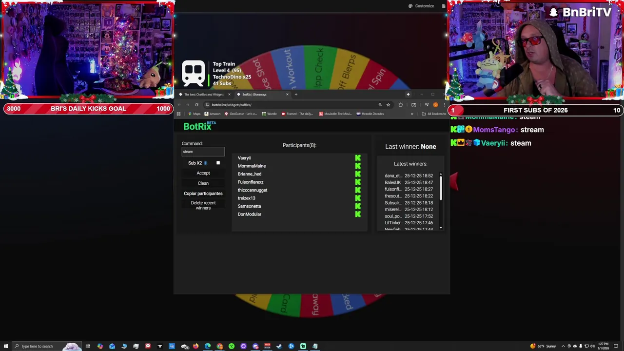624x351 pixels.
Task: Open the orange profile avatar in Chrome
Action: (x=435, y=105)
